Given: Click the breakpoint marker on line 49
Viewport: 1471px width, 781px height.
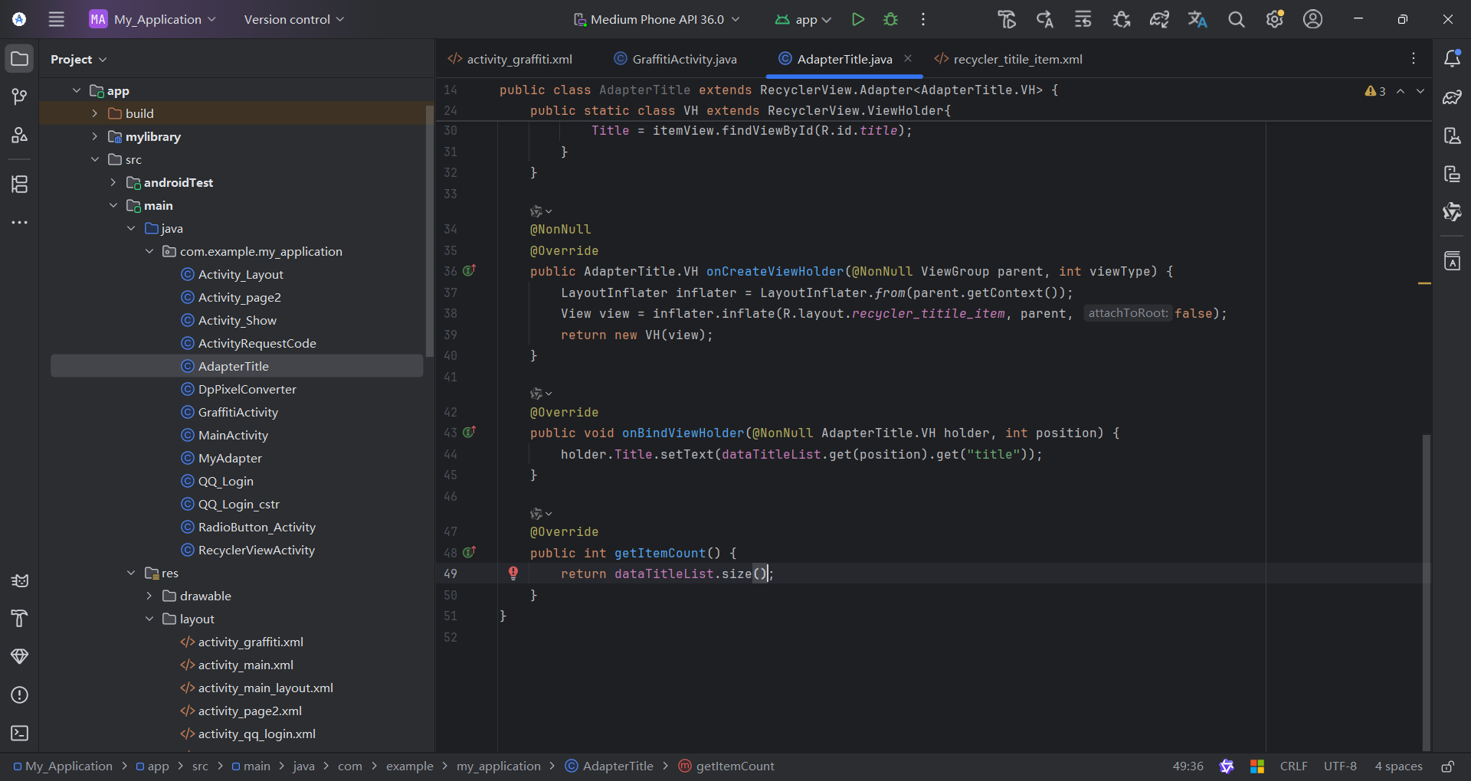Looking at the screenshot, I should pyautogui.click(x=513, y=573).
